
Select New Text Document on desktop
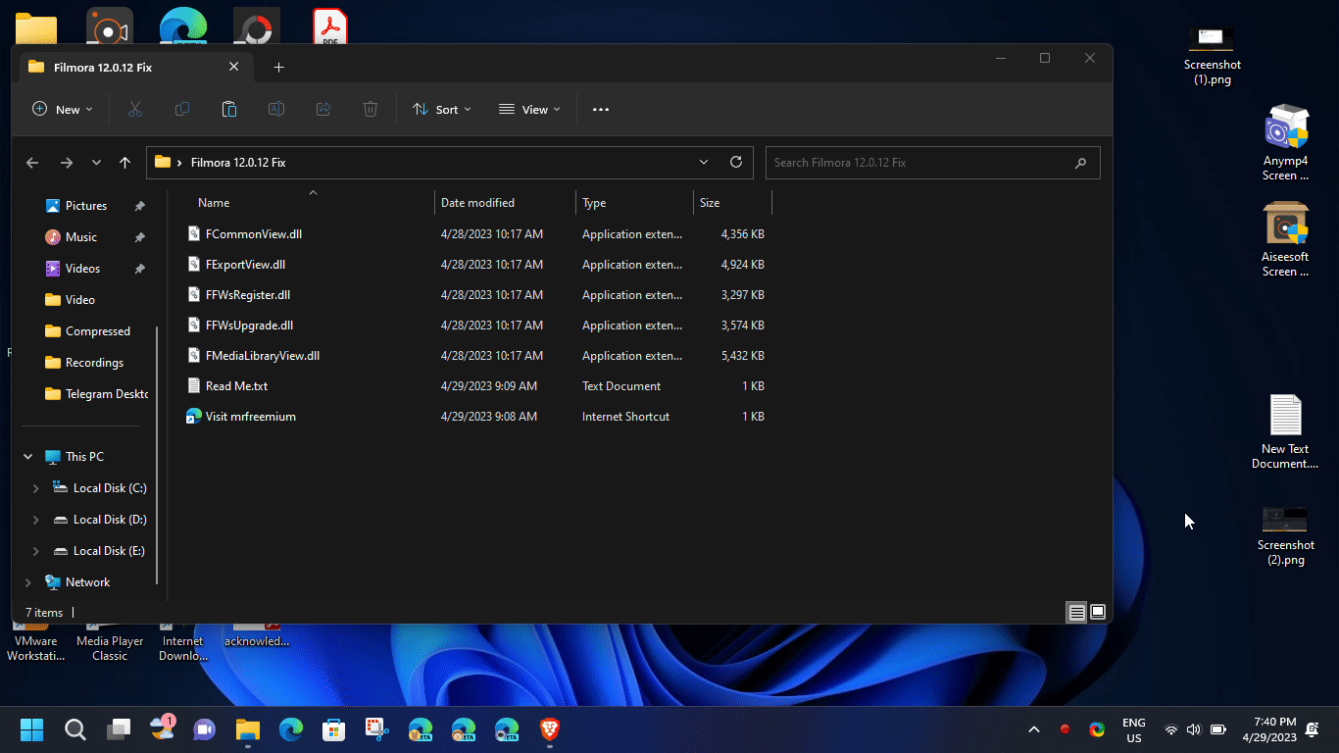pyautogui.click(x=1285, y=431)
